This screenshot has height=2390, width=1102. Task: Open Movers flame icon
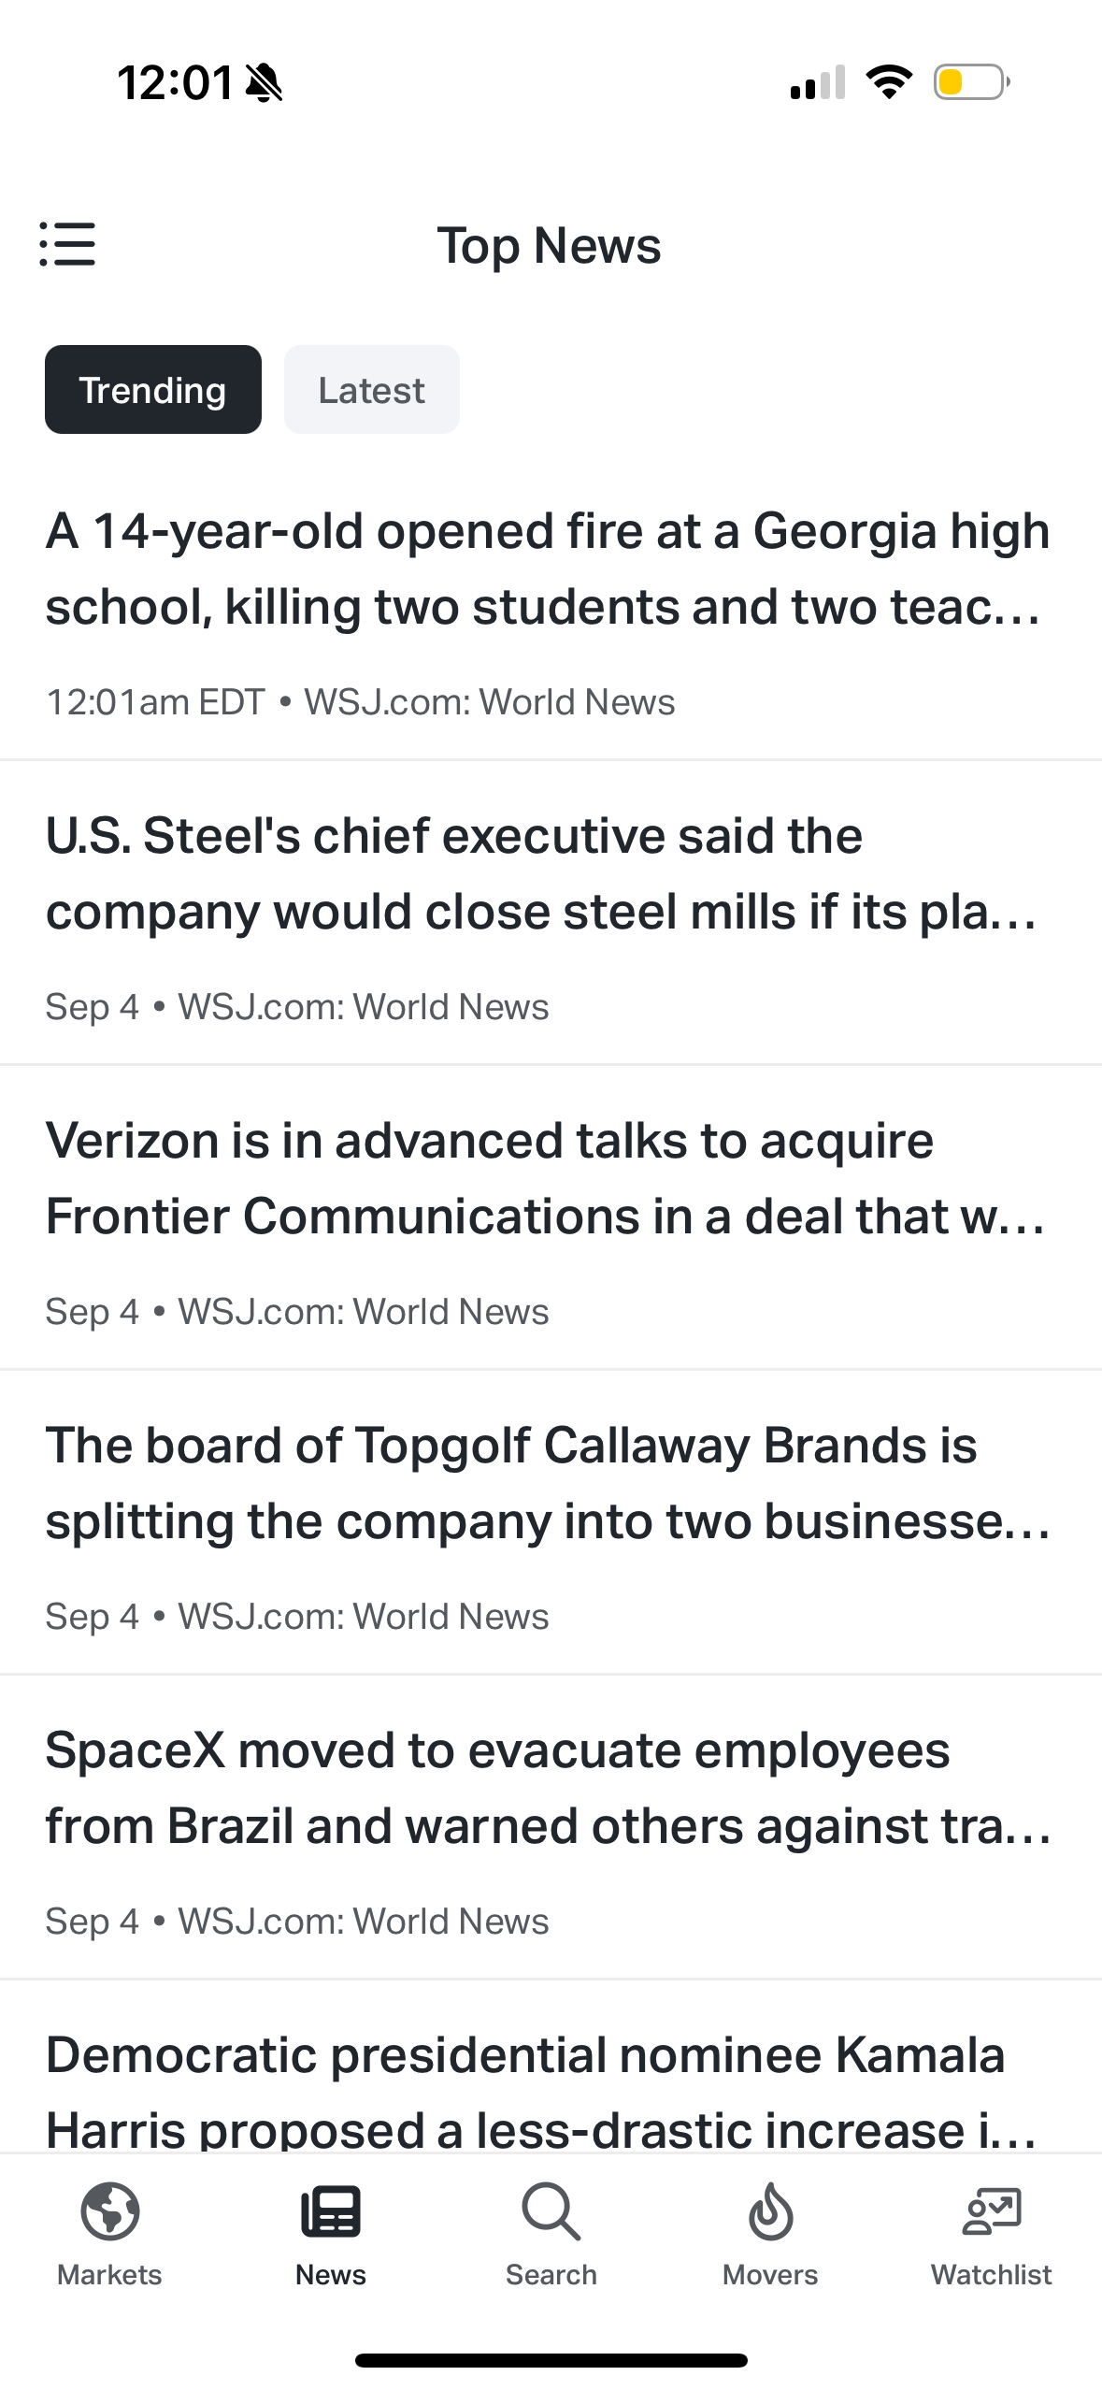770,2212
